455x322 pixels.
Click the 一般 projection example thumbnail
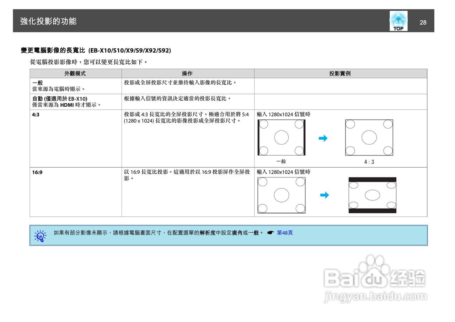click(281, 137)
